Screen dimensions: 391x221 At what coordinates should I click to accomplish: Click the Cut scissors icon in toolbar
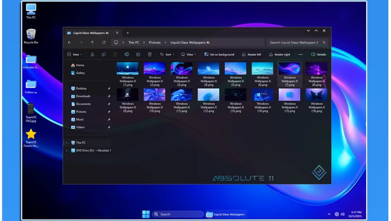point(92,55)
